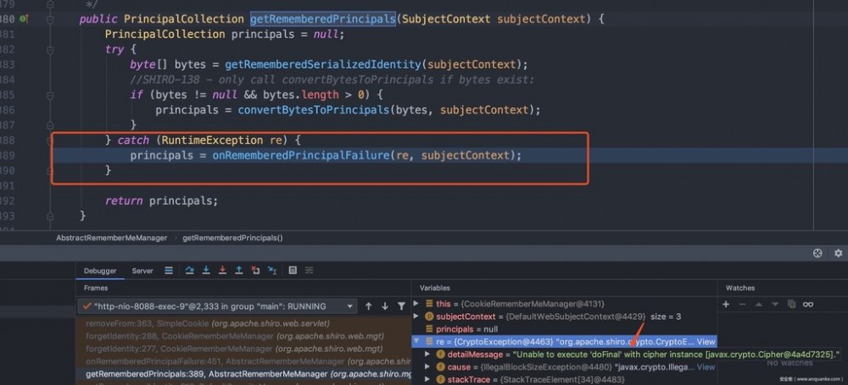Expand the detailMessage field
Screen dimensions: 848x385
point(427,355)
